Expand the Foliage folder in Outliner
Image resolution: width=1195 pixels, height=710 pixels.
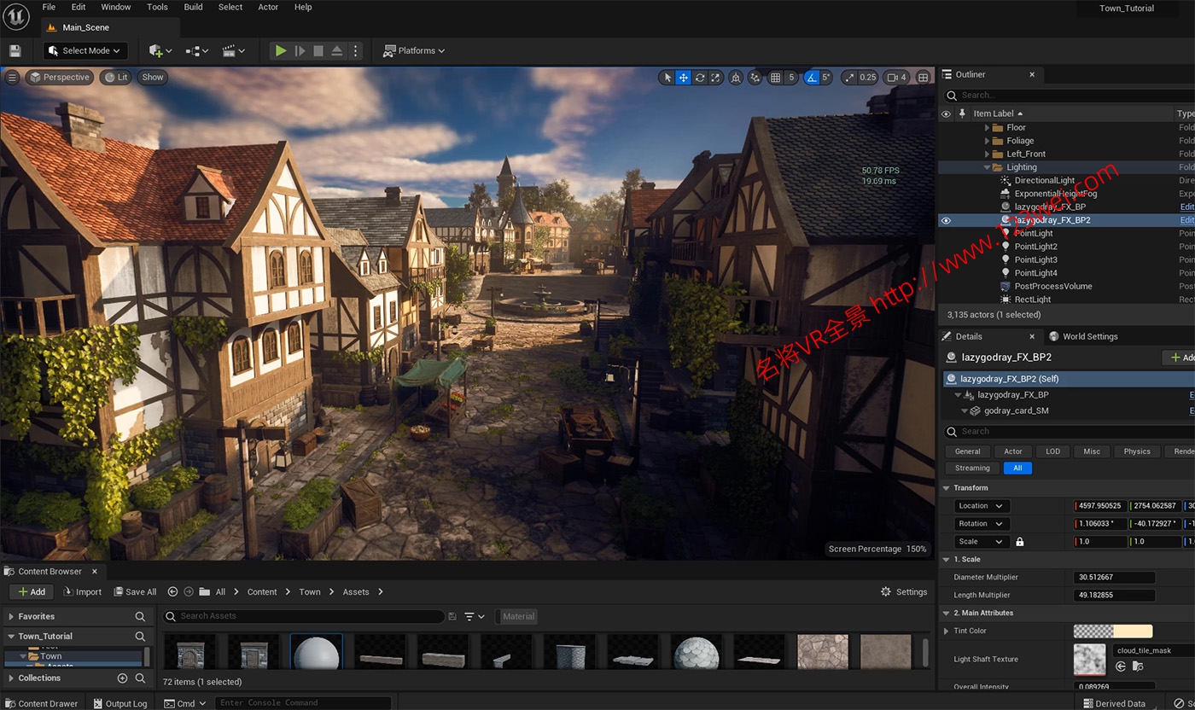click(x=988, y=141)
